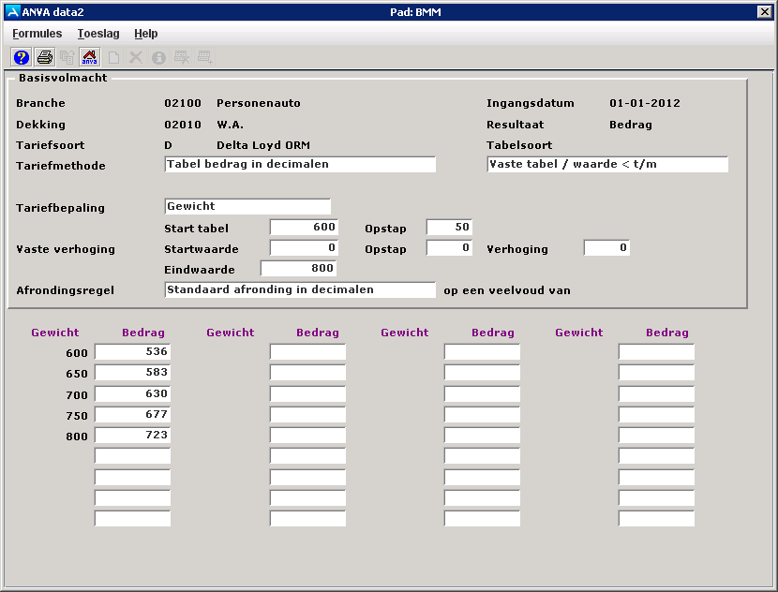Click the greyed-out remove row icon
This screenshot has width=778, height=592.
pyautogui.click(x=182, y=57)
